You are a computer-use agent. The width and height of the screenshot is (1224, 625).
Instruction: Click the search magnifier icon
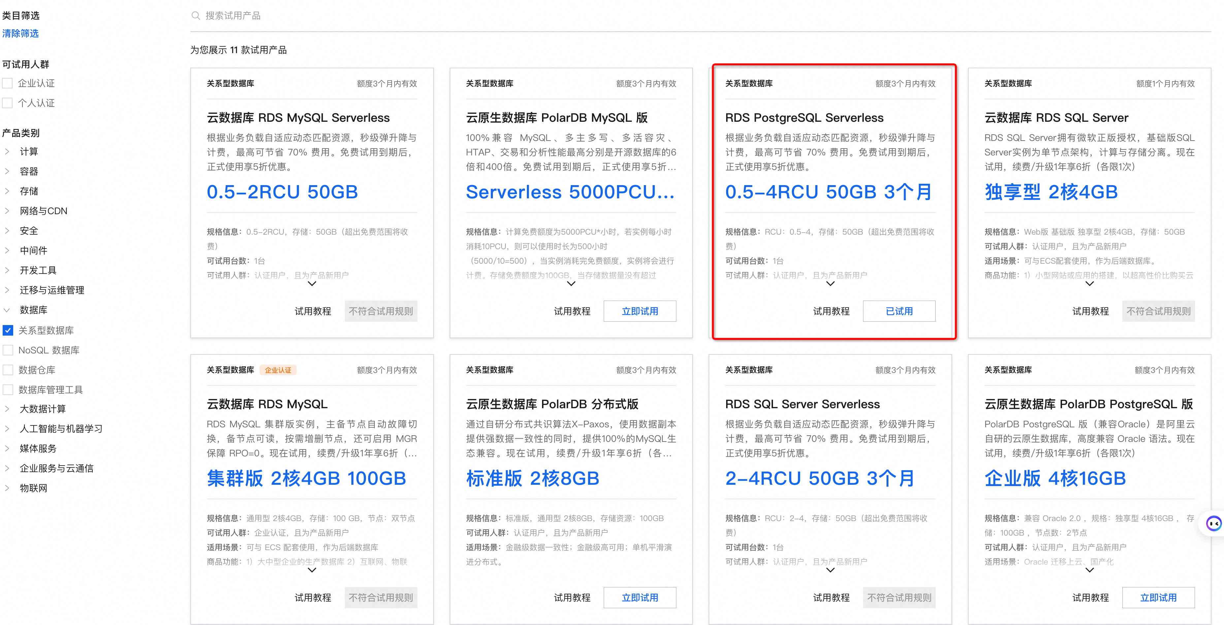(x=195, y=16)
